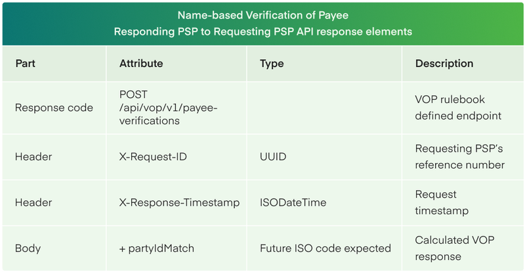Click the table title banner
The height and width of the screenshot is (272, 525).
pyautogui.click(x=262, y=24)
